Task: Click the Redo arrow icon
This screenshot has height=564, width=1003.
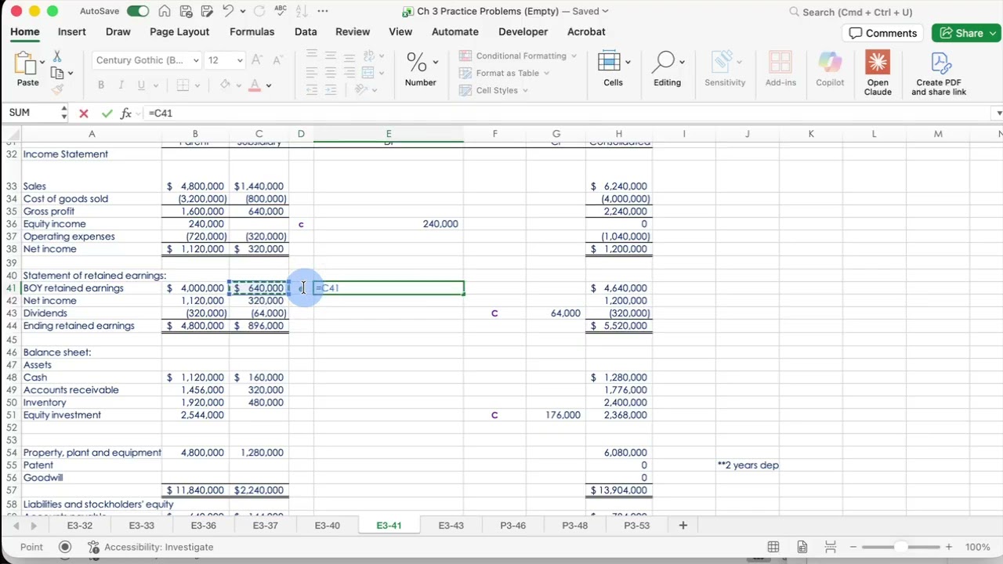Action: (x=259, y=12)
